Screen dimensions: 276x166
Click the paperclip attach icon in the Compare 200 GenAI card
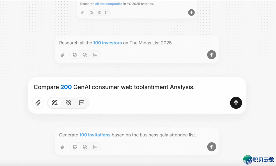tap(38, 103)
